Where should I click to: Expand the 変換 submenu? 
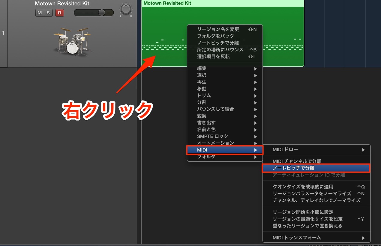225,116
